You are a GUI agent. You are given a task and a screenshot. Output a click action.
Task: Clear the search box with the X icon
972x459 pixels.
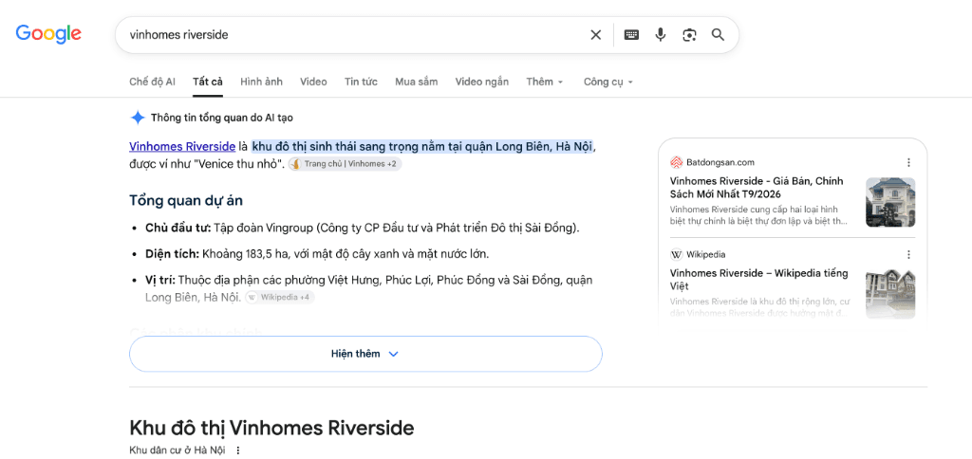596,35
